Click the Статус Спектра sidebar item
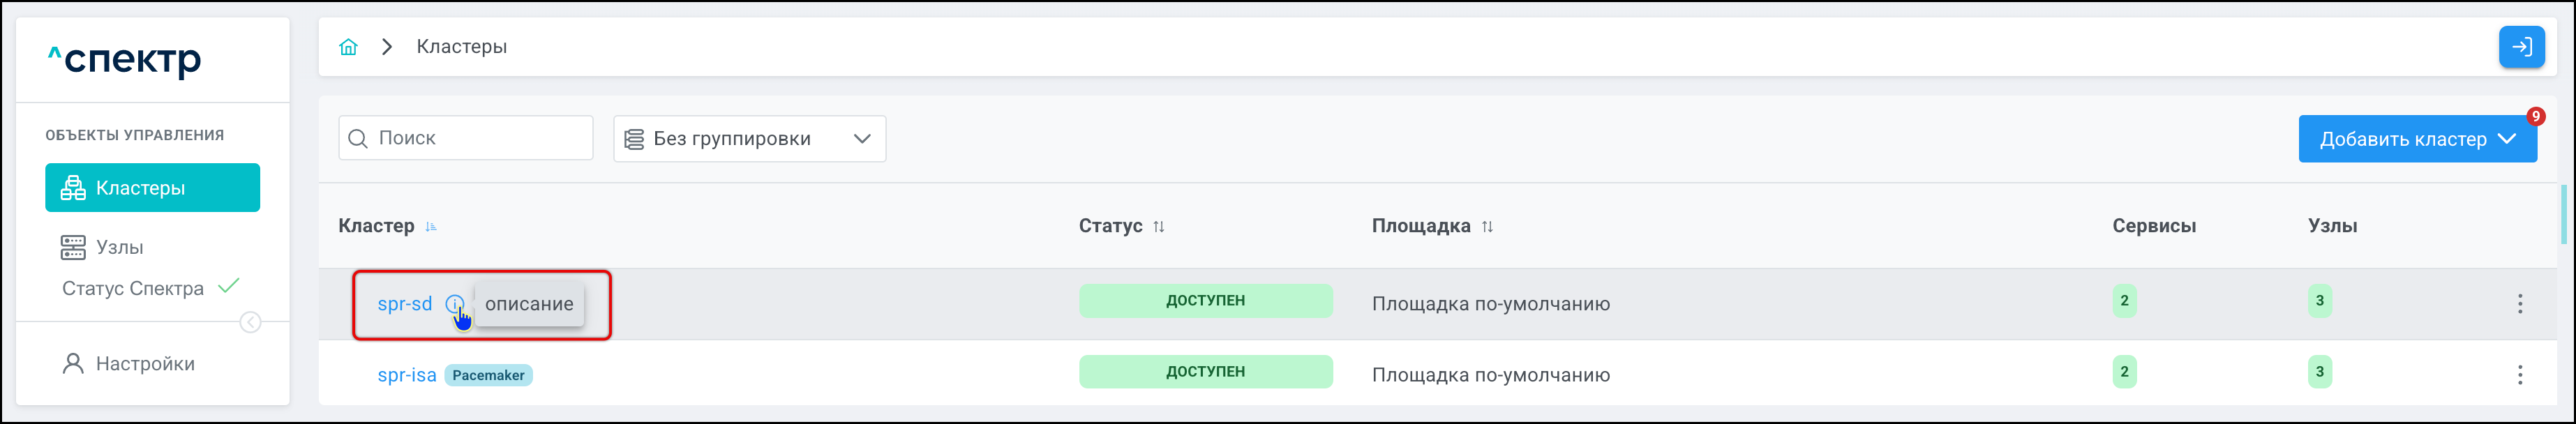Screen dimensions: 2576x424 tap(133, 289)
